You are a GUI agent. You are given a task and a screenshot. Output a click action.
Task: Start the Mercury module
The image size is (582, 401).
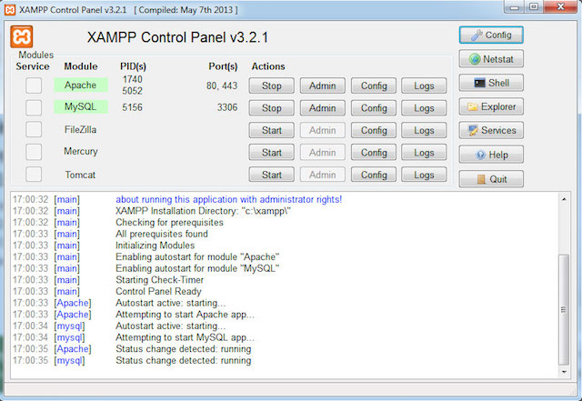click(271, 153)
